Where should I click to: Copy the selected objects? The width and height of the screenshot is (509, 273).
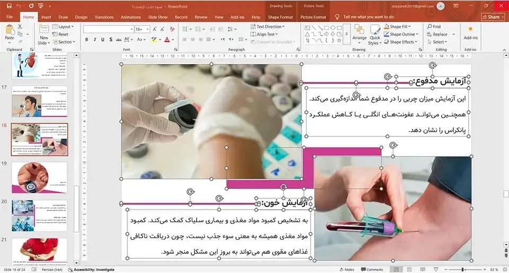coord(20,34)
